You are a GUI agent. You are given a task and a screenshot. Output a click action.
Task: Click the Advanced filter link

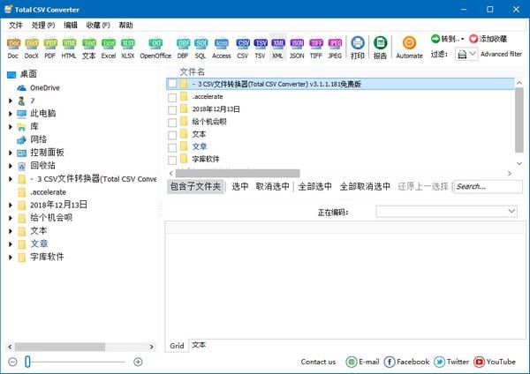pos(501,54)
